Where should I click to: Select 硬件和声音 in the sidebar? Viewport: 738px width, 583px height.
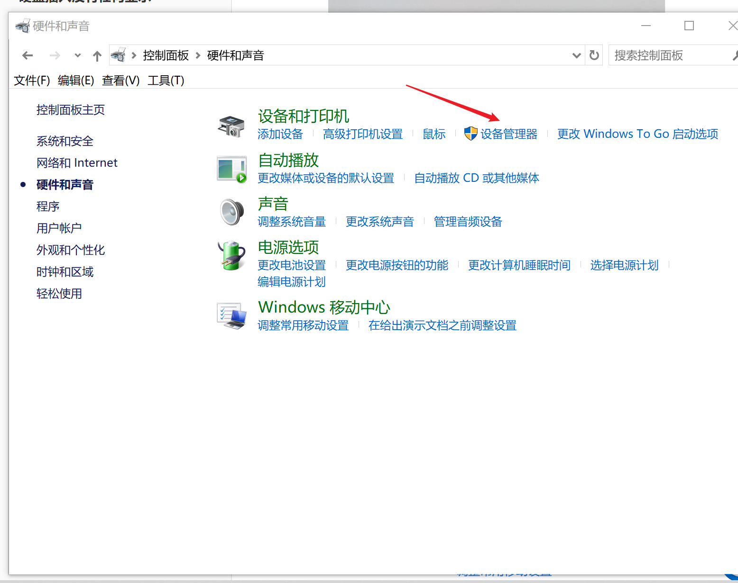click(65, 185)
